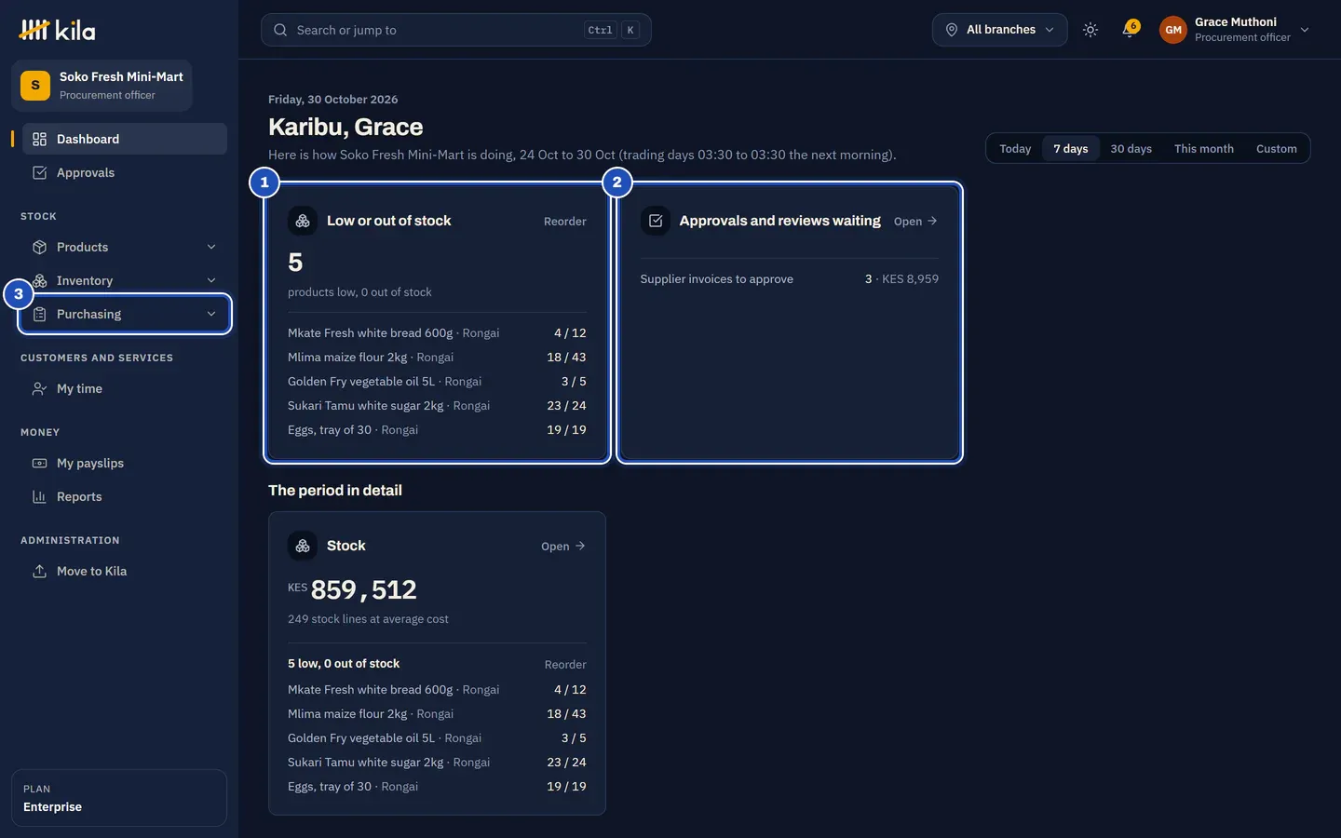Click the Search or jump to field
The image size is (1341, 838).
455,30
